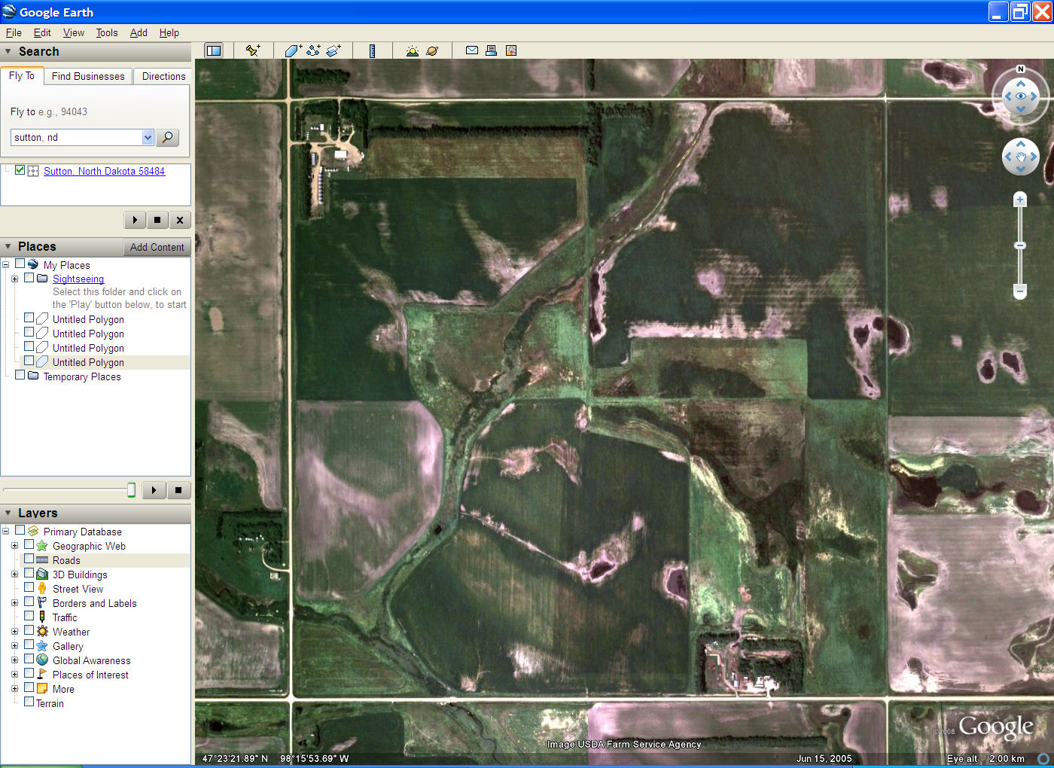Check the Temporary Places checkbox

[20, 376]
